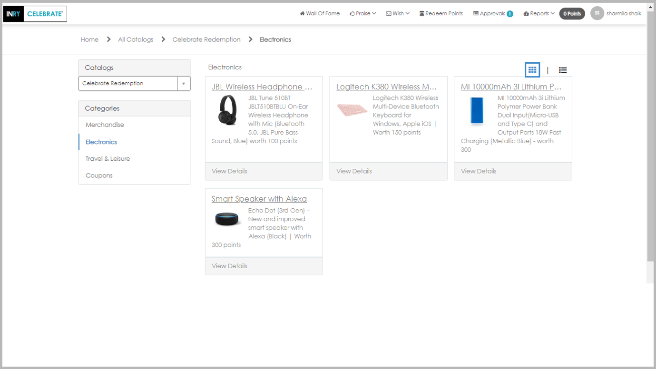Click the Approvals notification count badge
This screenshot has height=369, width=656.
(x=510, y=14)
